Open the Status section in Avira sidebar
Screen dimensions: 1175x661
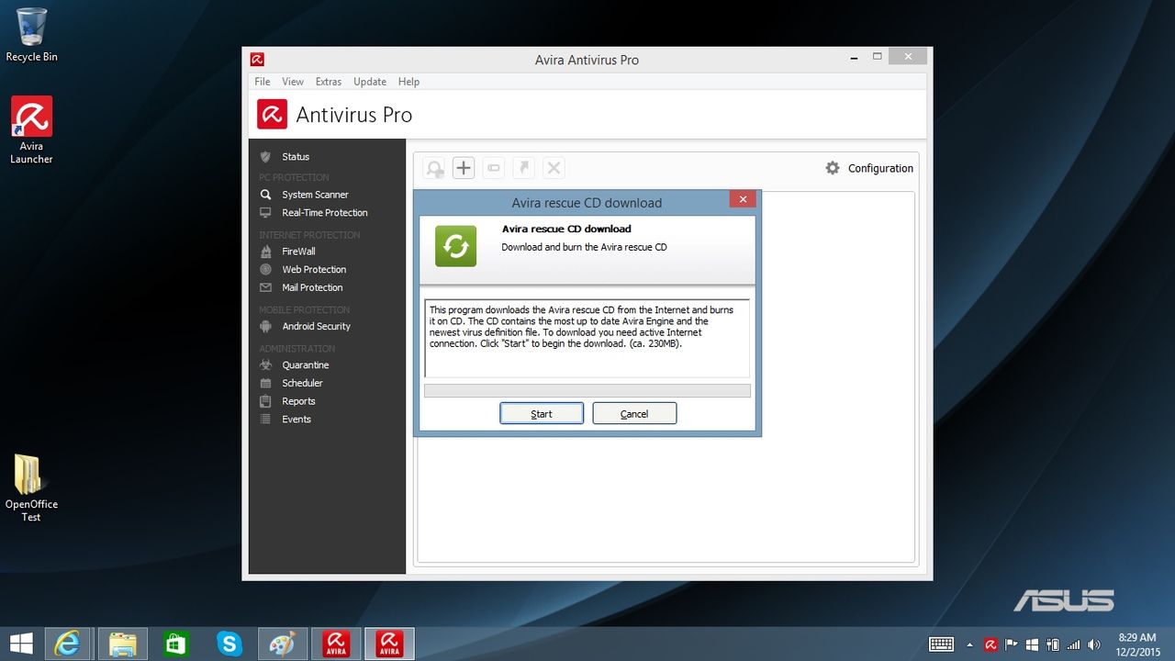point(296,157)
